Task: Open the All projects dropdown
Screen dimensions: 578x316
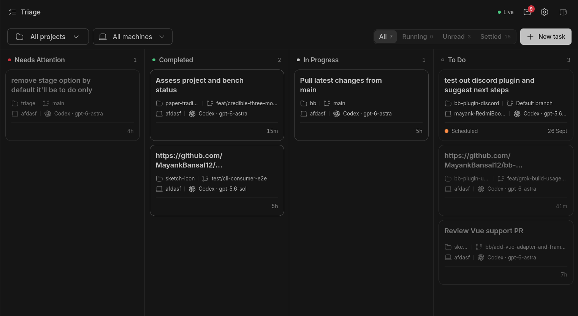Action: coord(48,37)
